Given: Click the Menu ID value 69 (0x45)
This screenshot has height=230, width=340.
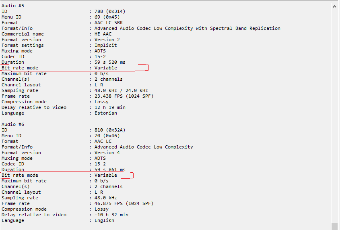Looking at the screenshot, I should 107,17.
